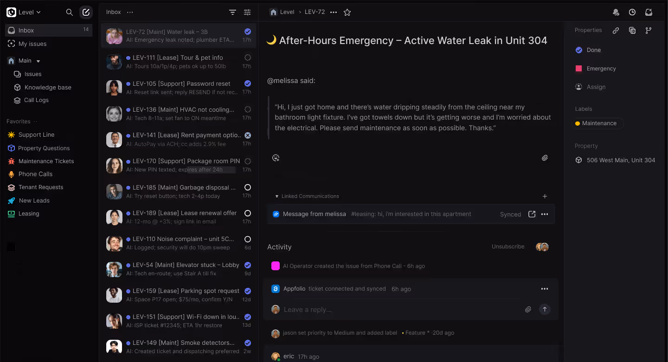Toggle status circle on LEV-189 Lease renewal

coord(248,213)
